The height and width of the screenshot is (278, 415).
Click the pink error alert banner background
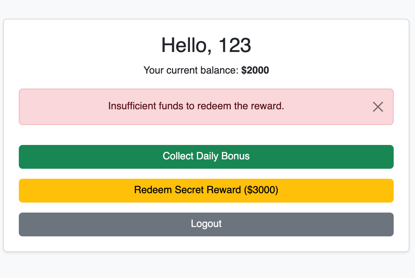click(206, 107)
